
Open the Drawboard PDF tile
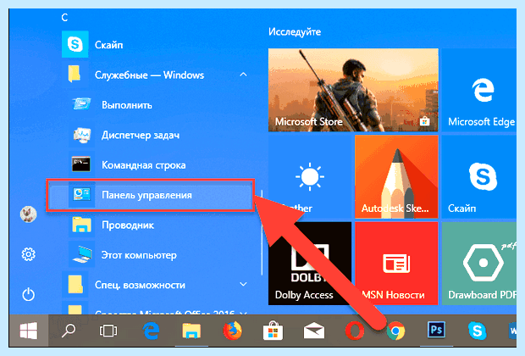(x=479, y=264)
